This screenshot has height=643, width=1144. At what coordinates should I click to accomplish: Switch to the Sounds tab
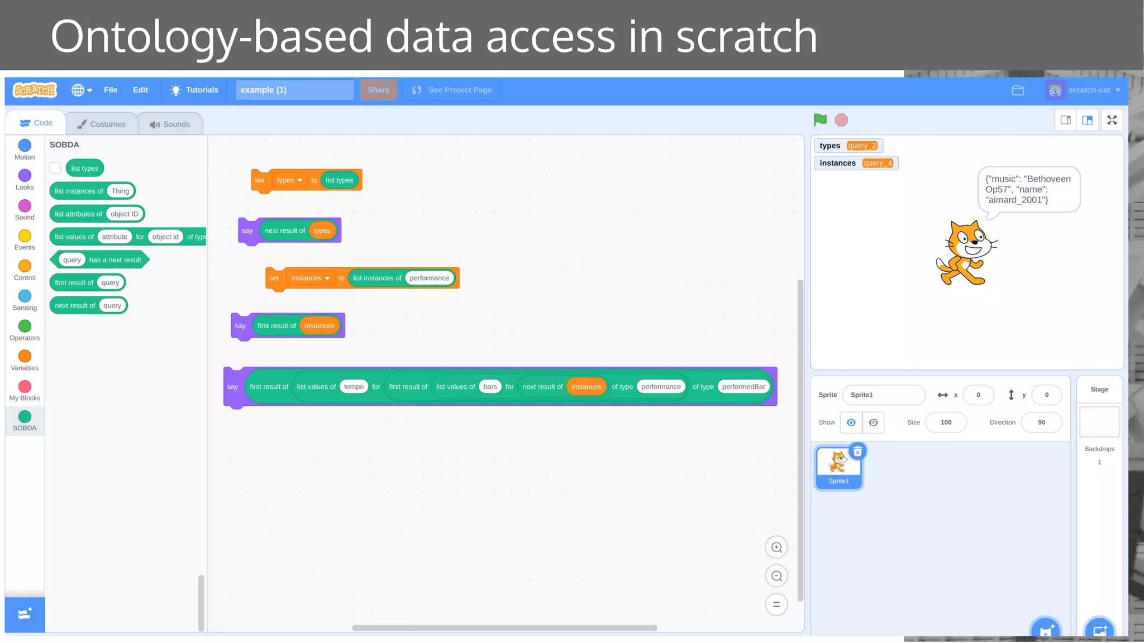click(170, 124)
